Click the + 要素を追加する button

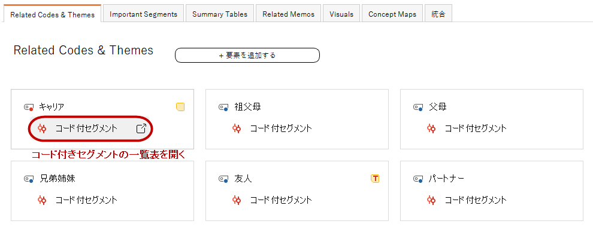tap(247, 56)
